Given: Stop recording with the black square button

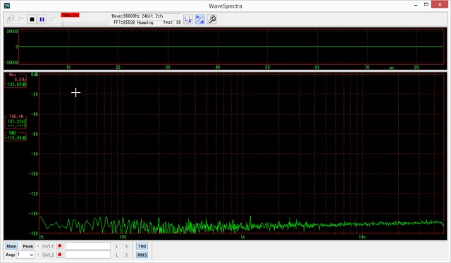Looking at the screenshot, I should click(x=32, y=20).
